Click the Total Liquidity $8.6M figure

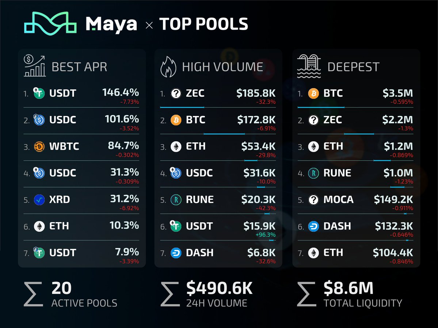tap(349, 288)
